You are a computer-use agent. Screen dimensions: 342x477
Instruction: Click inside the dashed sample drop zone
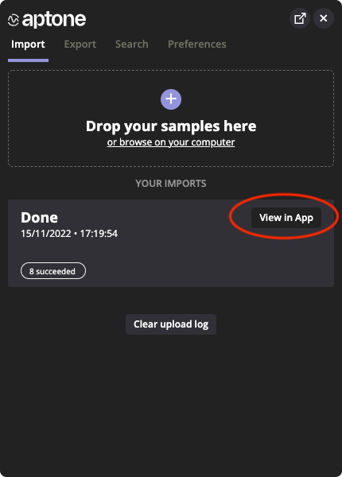171,118
